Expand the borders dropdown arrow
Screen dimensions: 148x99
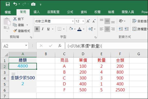click(64, 29)
